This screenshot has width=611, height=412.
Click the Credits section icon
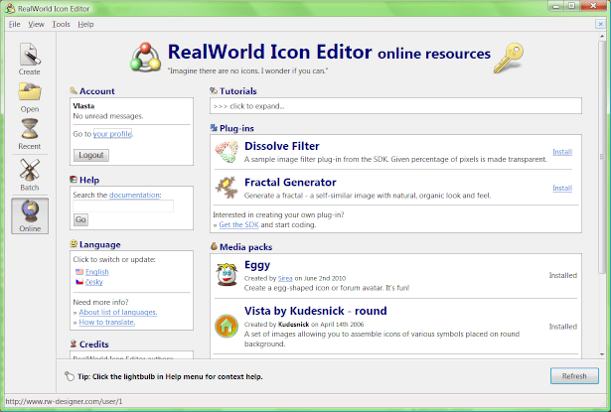[74, 343]
